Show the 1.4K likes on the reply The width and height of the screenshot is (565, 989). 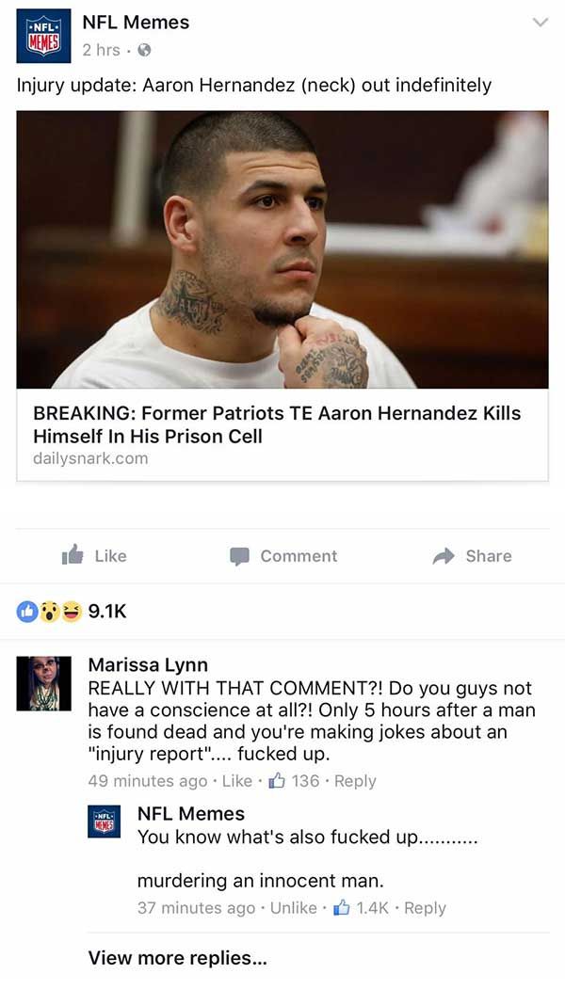pos(361,908)
